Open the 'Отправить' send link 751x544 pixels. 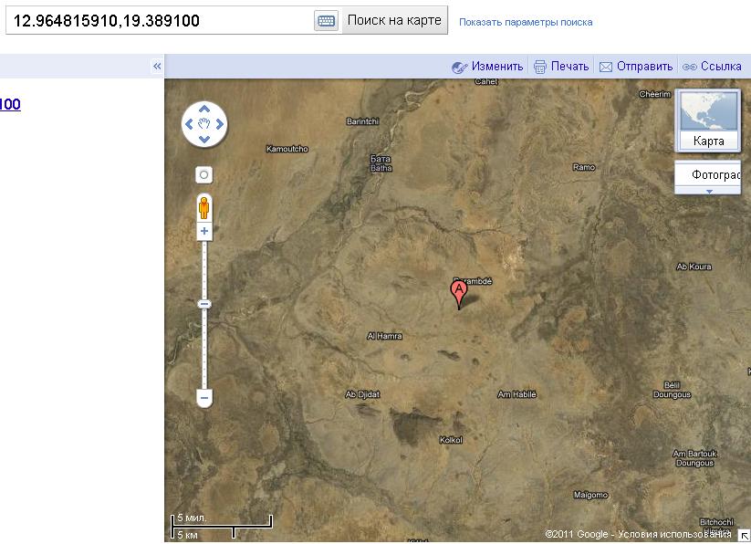click(x=644, y=66)
